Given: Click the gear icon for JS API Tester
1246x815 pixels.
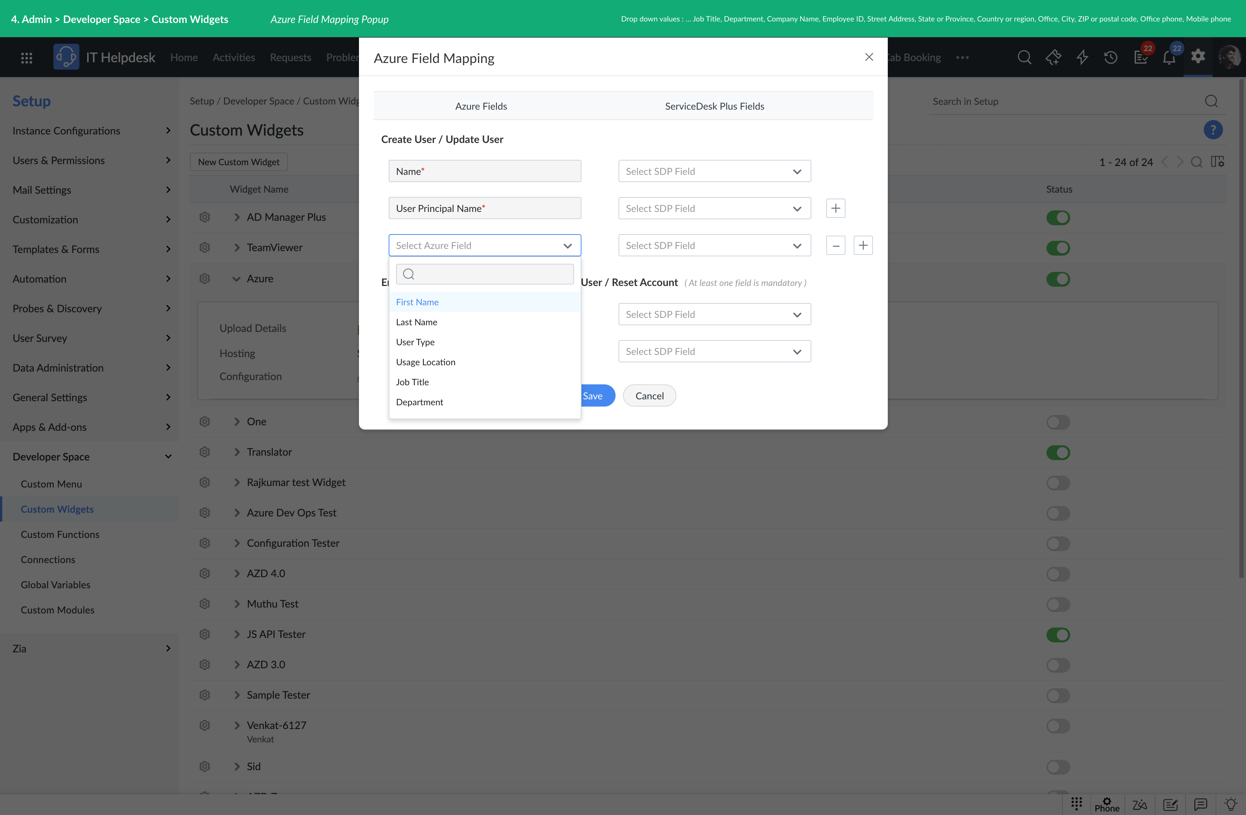Looking at the screenshot, I should click(205, 634).
